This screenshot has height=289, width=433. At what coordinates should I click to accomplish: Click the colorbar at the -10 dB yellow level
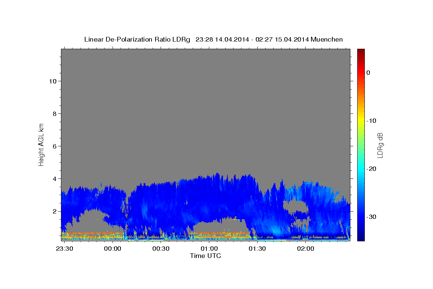(x=361, y=121)
